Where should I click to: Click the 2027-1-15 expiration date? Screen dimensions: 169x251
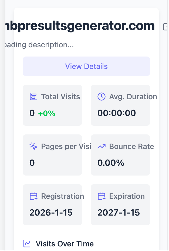coord(119,213)
